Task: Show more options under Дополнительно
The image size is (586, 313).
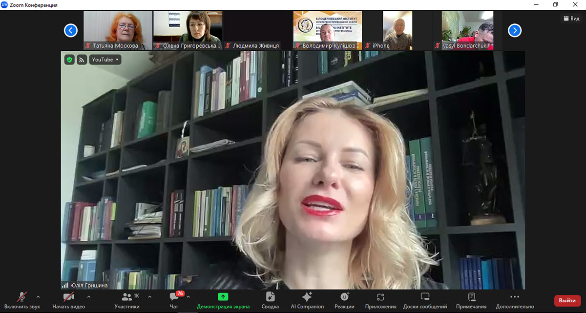Action: point(515,300)
